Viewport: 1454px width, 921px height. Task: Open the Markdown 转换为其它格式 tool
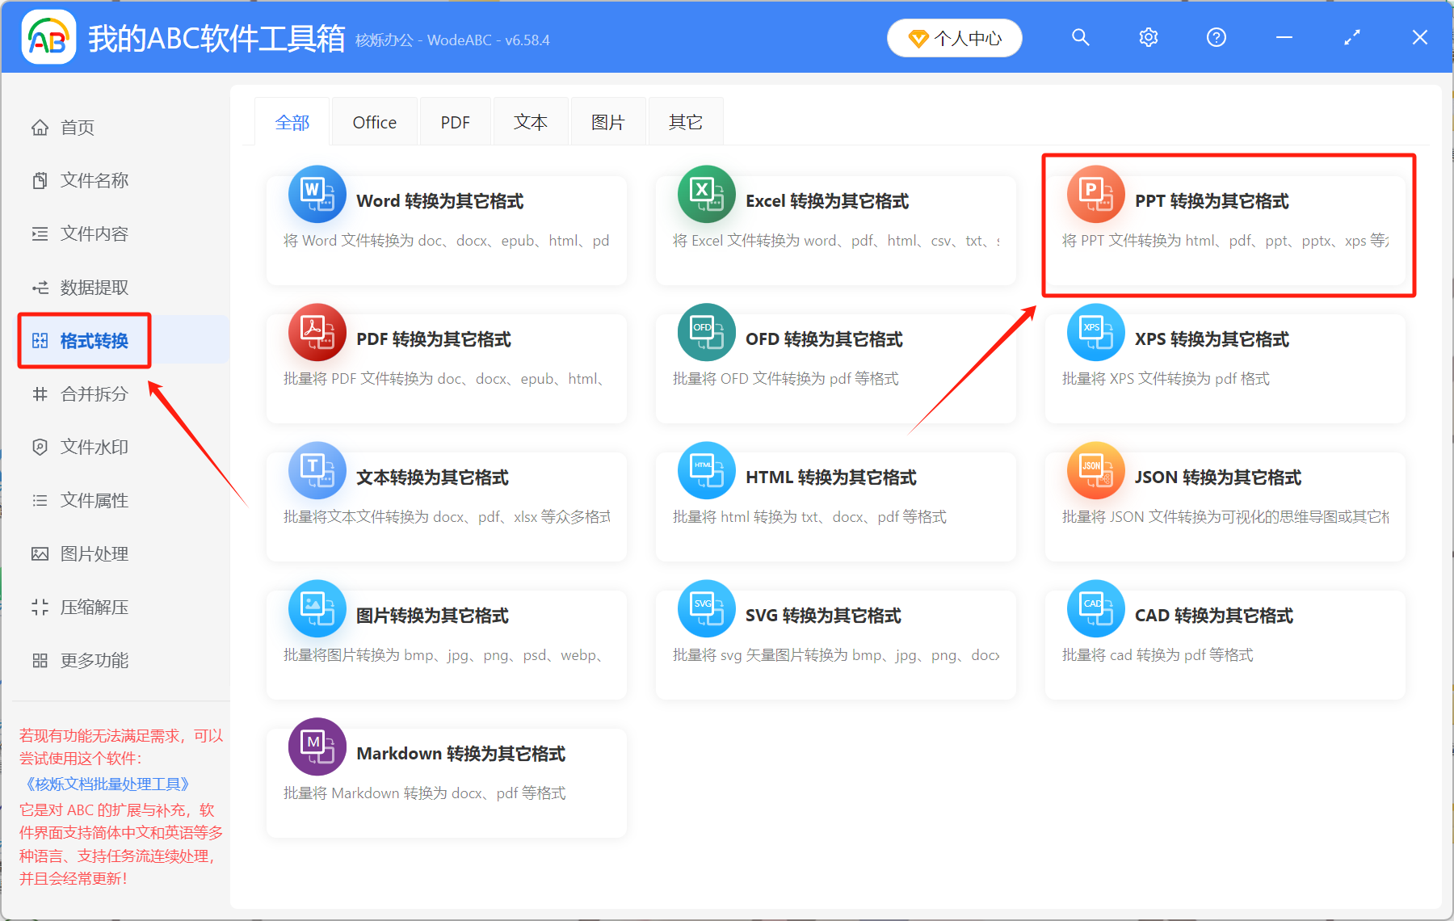coord(446,772)
